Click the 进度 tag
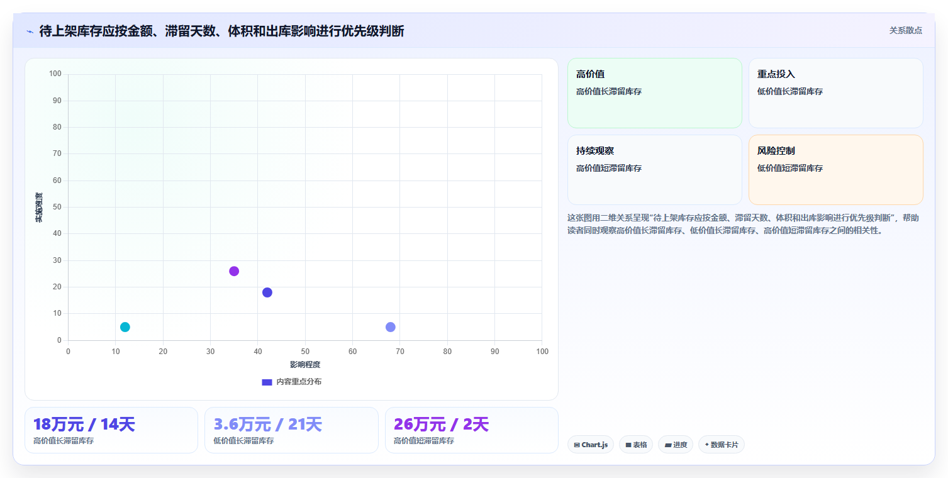The image size is (948, 478). pyautogui.click(x=676, y=445)
